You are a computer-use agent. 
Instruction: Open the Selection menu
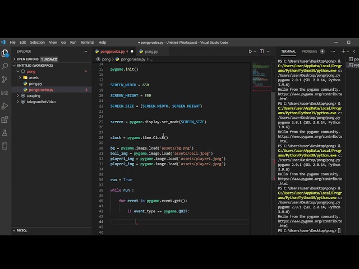point(38,43)
